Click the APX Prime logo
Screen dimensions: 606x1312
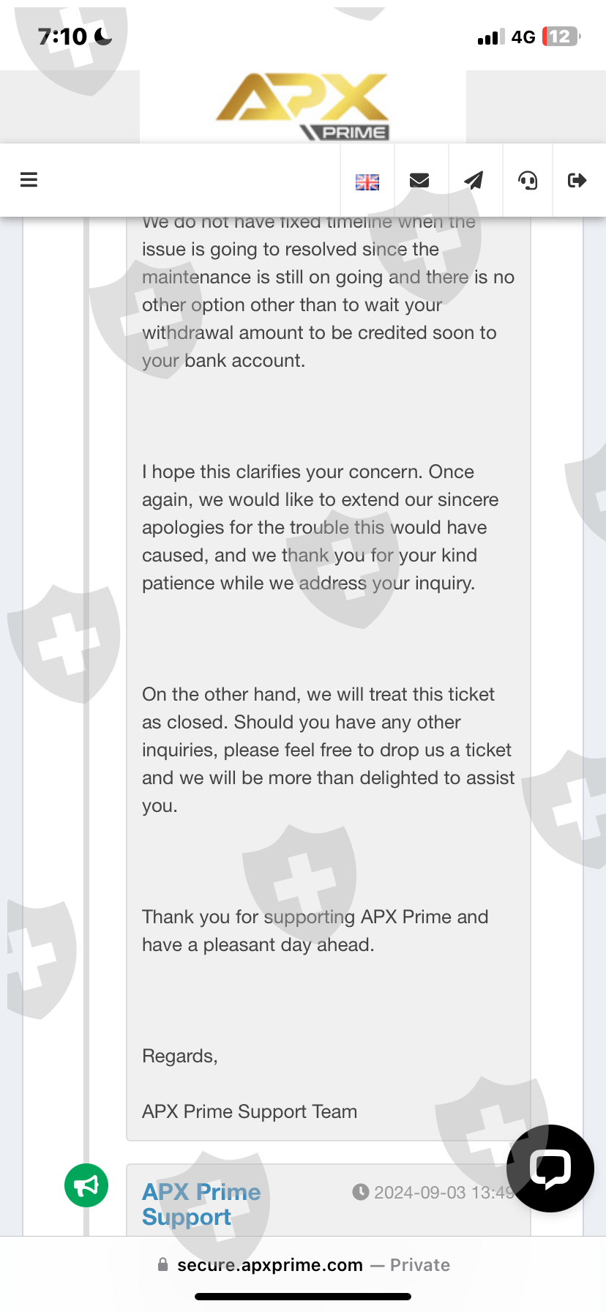tap(303, 107)
